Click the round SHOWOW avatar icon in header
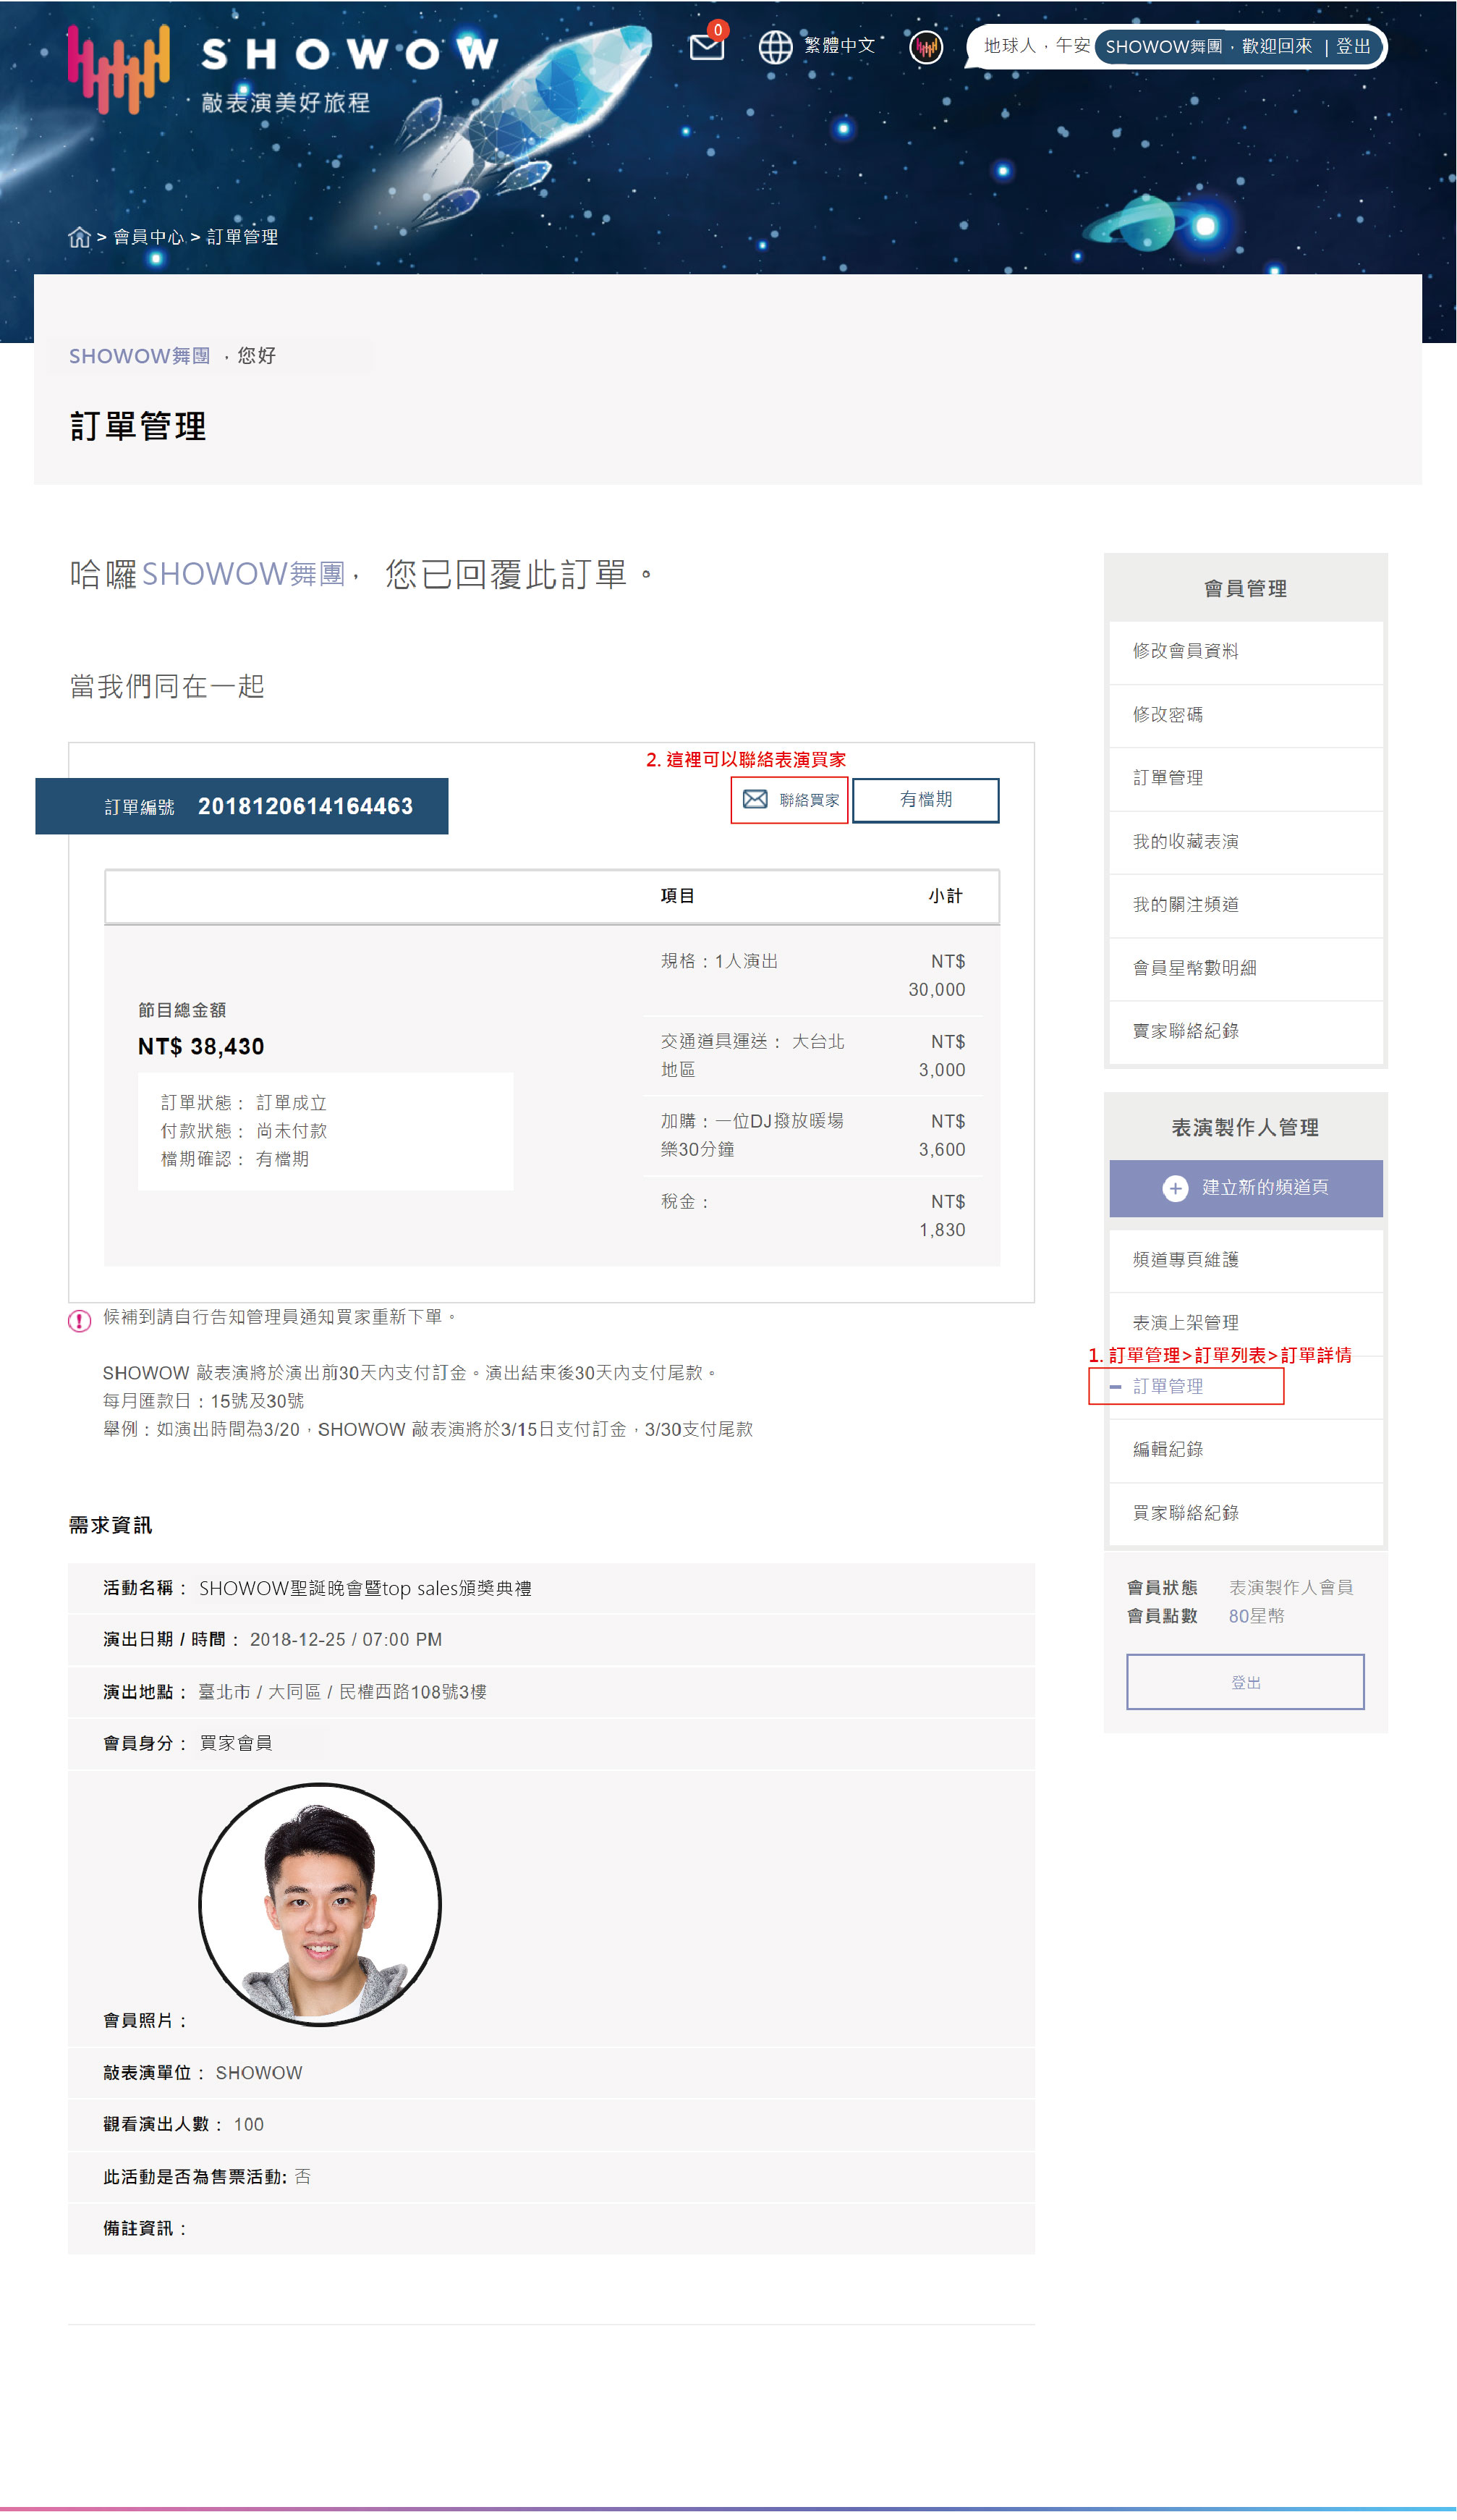The image size is (1457, 2520). [x=925, y=46]
